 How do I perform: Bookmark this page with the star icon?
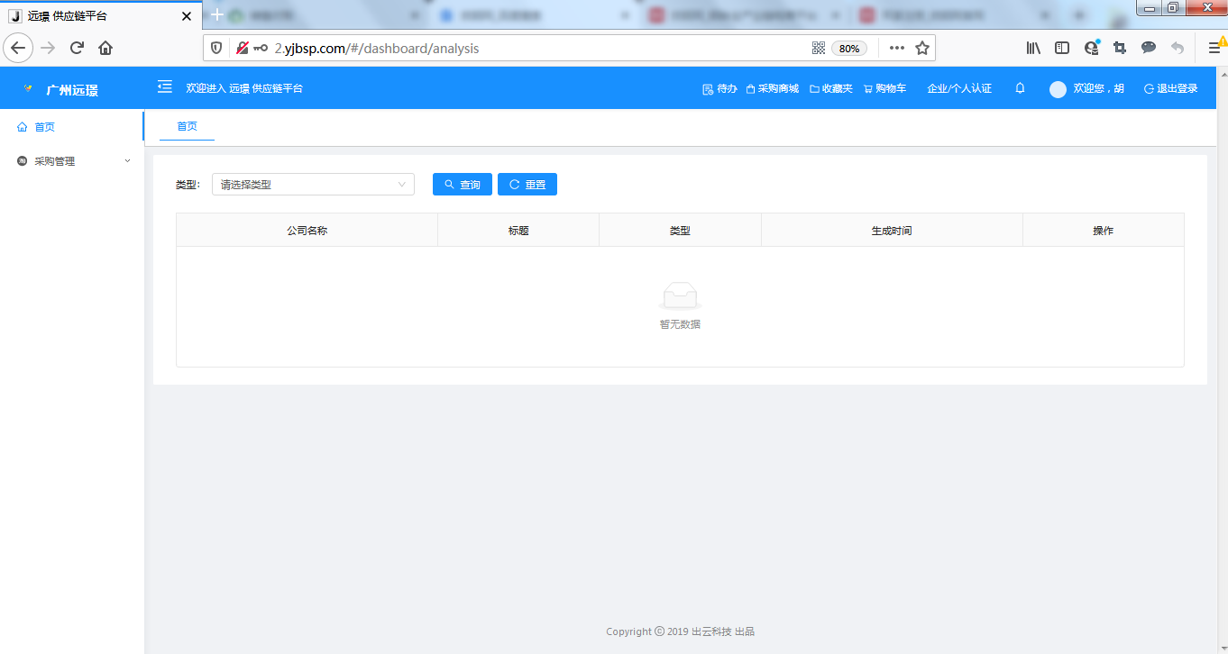[x=922, y=48]
